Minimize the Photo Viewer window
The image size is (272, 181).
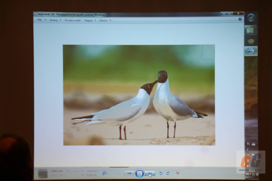[224, 14]
